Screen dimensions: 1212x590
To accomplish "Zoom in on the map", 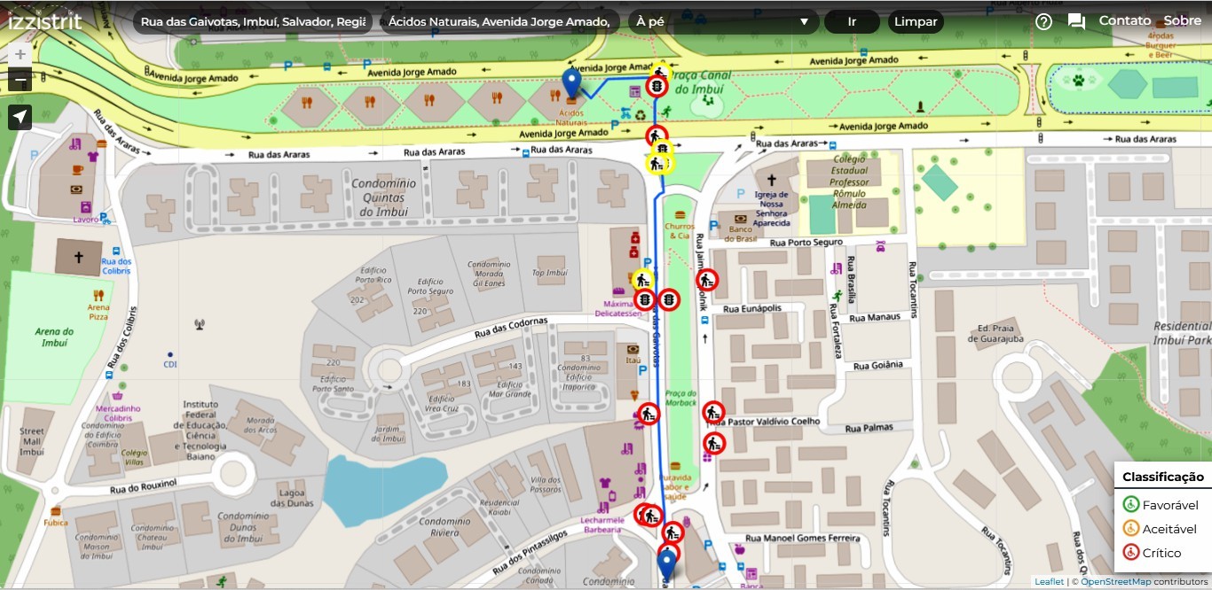I will [20, 55].
